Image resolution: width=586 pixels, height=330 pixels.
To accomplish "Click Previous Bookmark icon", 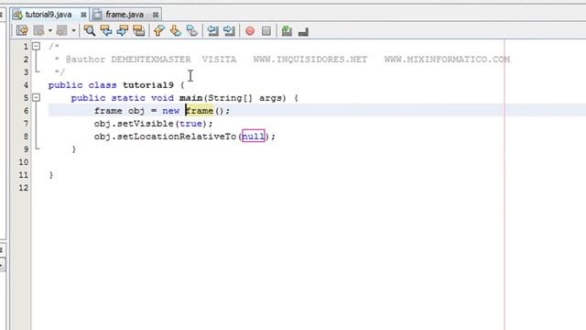I will 159,30.
